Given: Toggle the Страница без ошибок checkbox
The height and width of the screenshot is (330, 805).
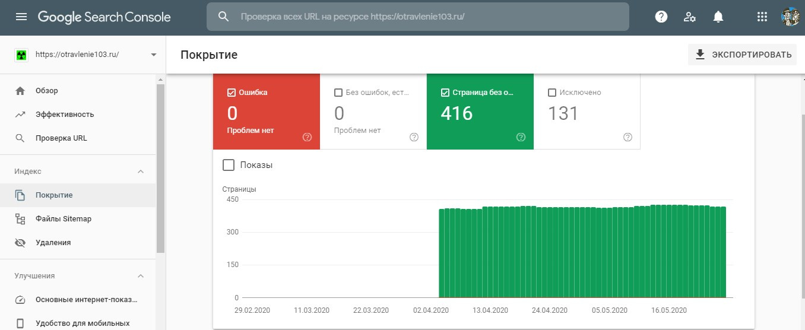Looking at the screenshot, I should pos(445,93).
